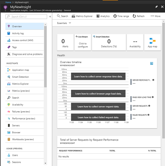Viewport: 165px width, 166px height.
Task: Click the Performance (preview) icon
Action: [x=9, y=118]
